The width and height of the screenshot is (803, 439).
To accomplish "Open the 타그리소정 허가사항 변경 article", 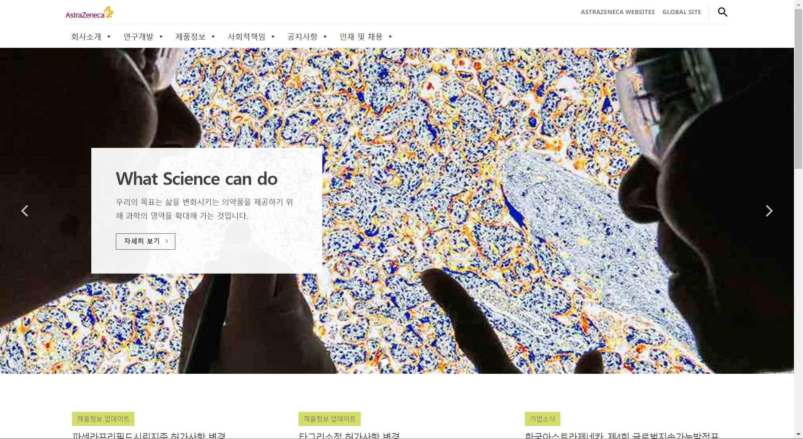I will (x=348, y=436).
